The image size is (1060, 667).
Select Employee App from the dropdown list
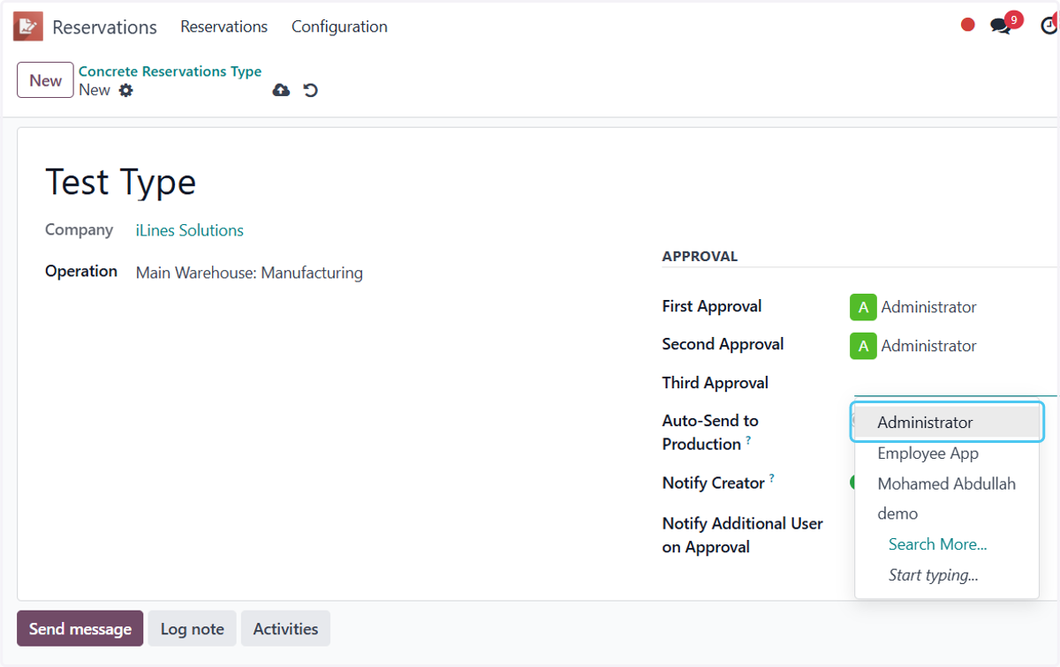(x=947, y=453)
